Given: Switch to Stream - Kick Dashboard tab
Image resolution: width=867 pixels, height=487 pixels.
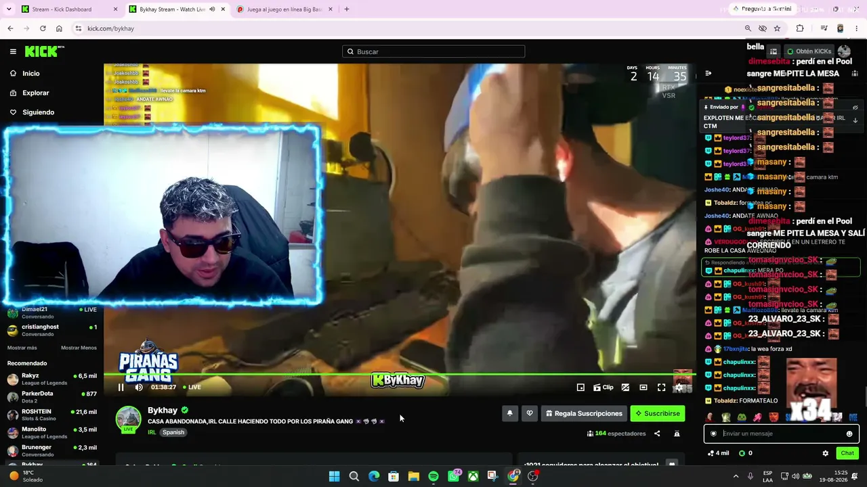Looking at the screenshot, I should [x=70, y=9].
